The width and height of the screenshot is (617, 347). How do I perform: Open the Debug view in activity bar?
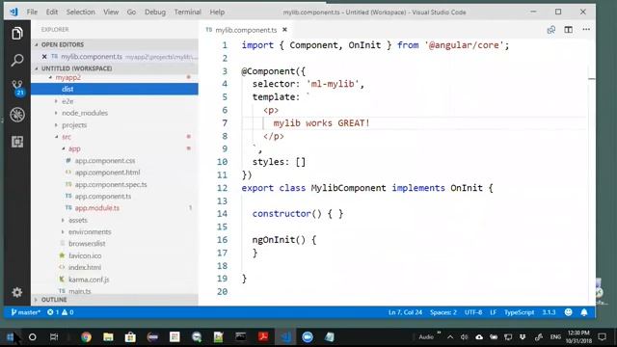click(x=17, y=115)
